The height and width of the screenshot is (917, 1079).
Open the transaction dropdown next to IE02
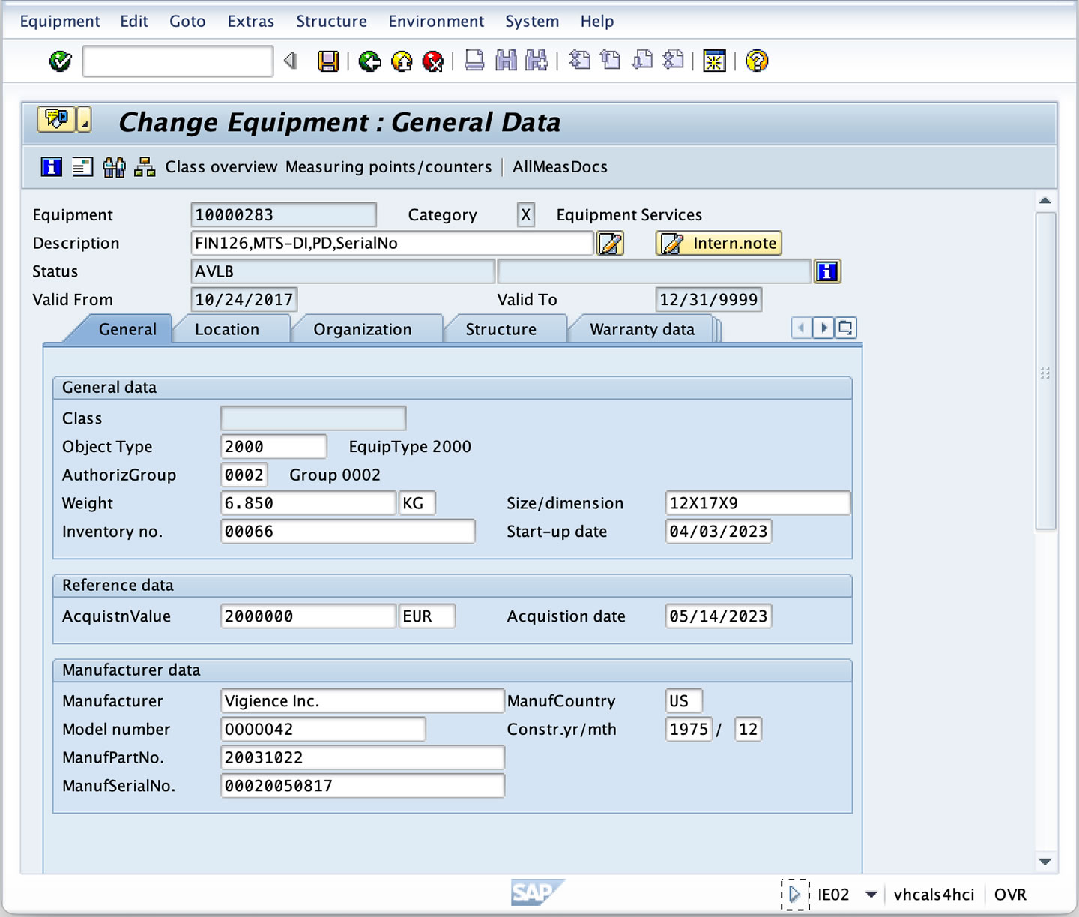coord(871,894)
